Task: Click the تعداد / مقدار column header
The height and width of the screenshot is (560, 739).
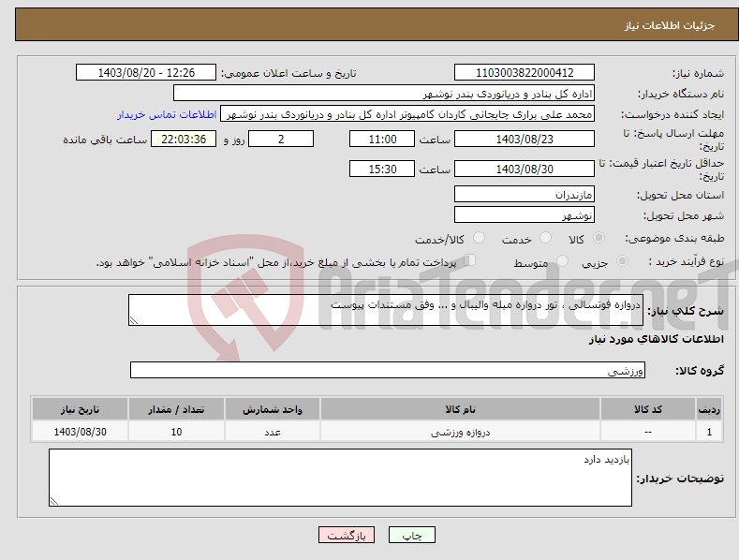Action: coord(176,409)
